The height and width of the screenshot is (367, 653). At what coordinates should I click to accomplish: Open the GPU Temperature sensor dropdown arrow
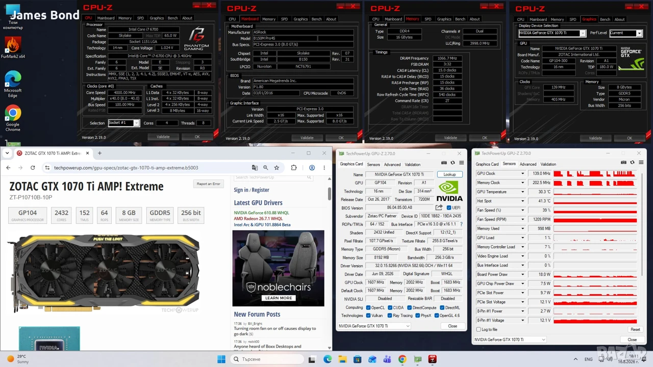(x=522, y=192)
